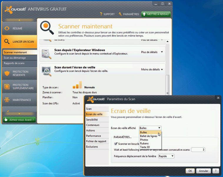This screenshot has width=223, height=177.
Task: Choose Texte 3D in the screensaver list
Action: [x=150, y=147]
